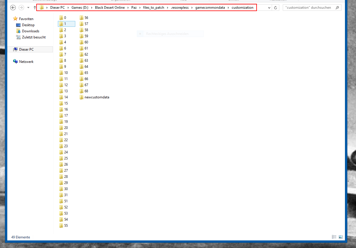The image size is (356, 248).
Task: Switch to details view layout icon
Action: [334, 237]
